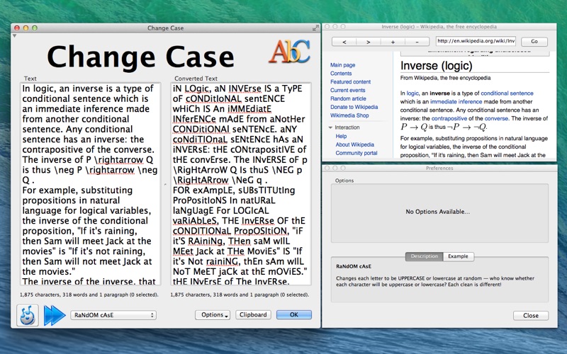Click the OK button
Viewport: 567px width, 354px height.
coord(294,314)
